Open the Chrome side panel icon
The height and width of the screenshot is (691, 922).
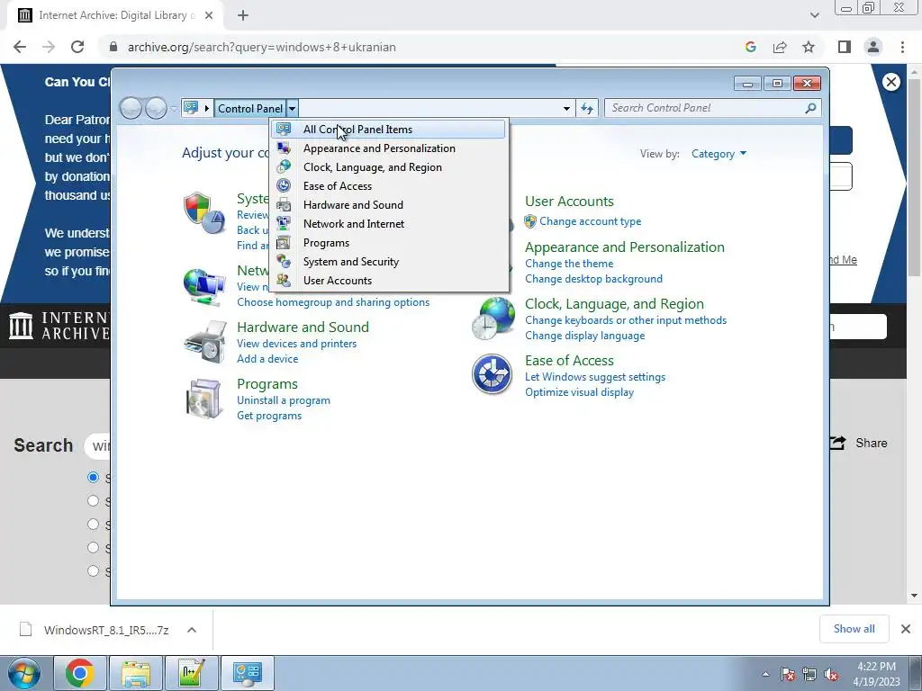[845, 47]
